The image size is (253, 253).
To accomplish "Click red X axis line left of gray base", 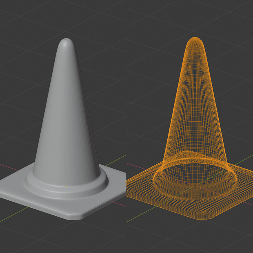I will 9,167.
